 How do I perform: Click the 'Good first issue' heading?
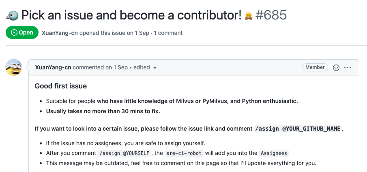pos(60,86)
